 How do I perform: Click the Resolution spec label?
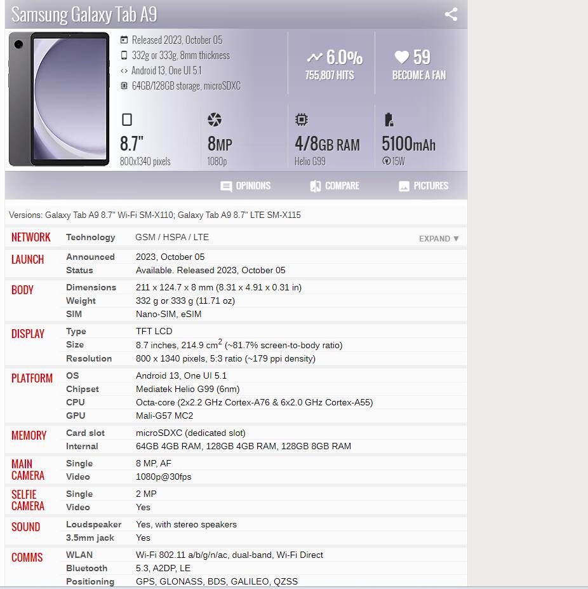[x=89, y=359]
